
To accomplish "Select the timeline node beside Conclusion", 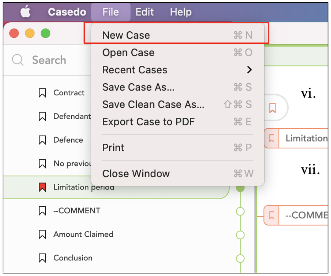I will [x=240, y=259].
